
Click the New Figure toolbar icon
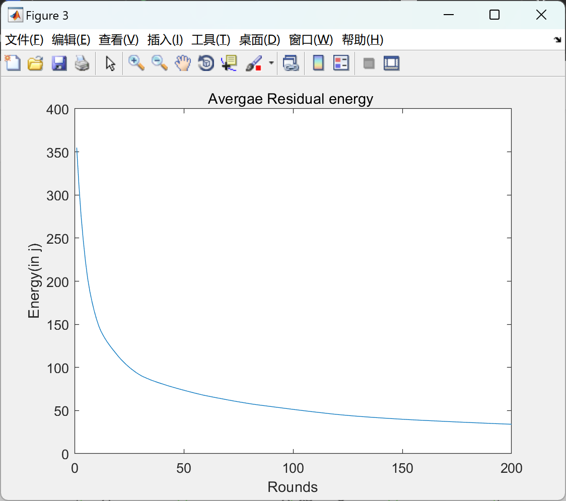(13, 63)
